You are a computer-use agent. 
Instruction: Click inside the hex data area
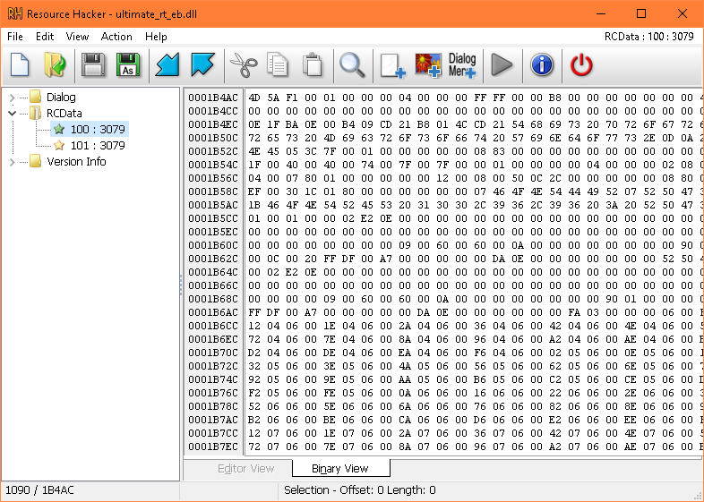448,268
